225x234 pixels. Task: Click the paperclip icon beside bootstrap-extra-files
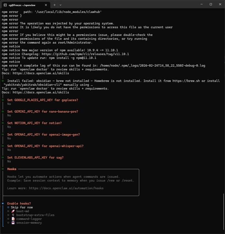13,215
